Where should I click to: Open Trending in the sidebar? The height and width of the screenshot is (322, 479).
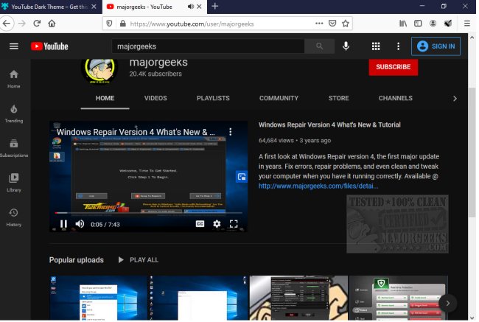point(14,113)
